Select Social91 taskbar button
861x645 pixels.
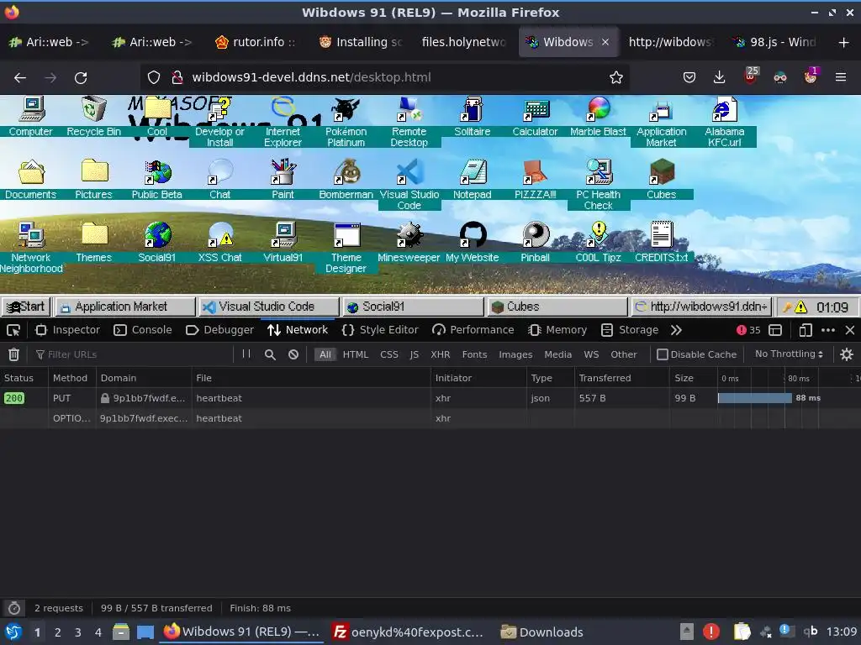[x=413, y=307]
